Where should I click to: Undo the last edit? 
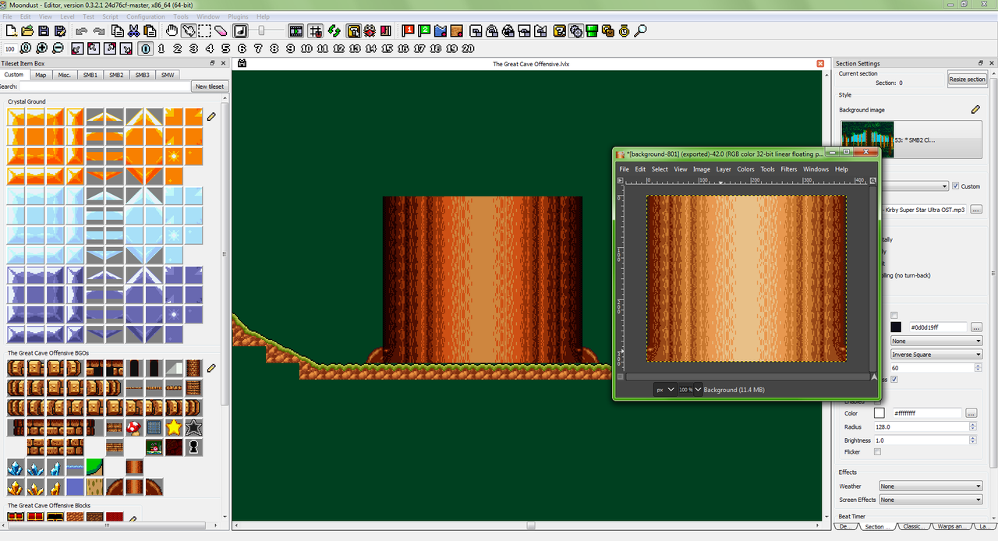pos(82,31)
